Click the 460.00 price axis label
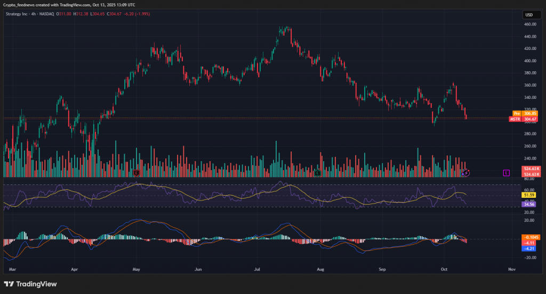This screenshot has height=294, width=546. coord(529,24)
